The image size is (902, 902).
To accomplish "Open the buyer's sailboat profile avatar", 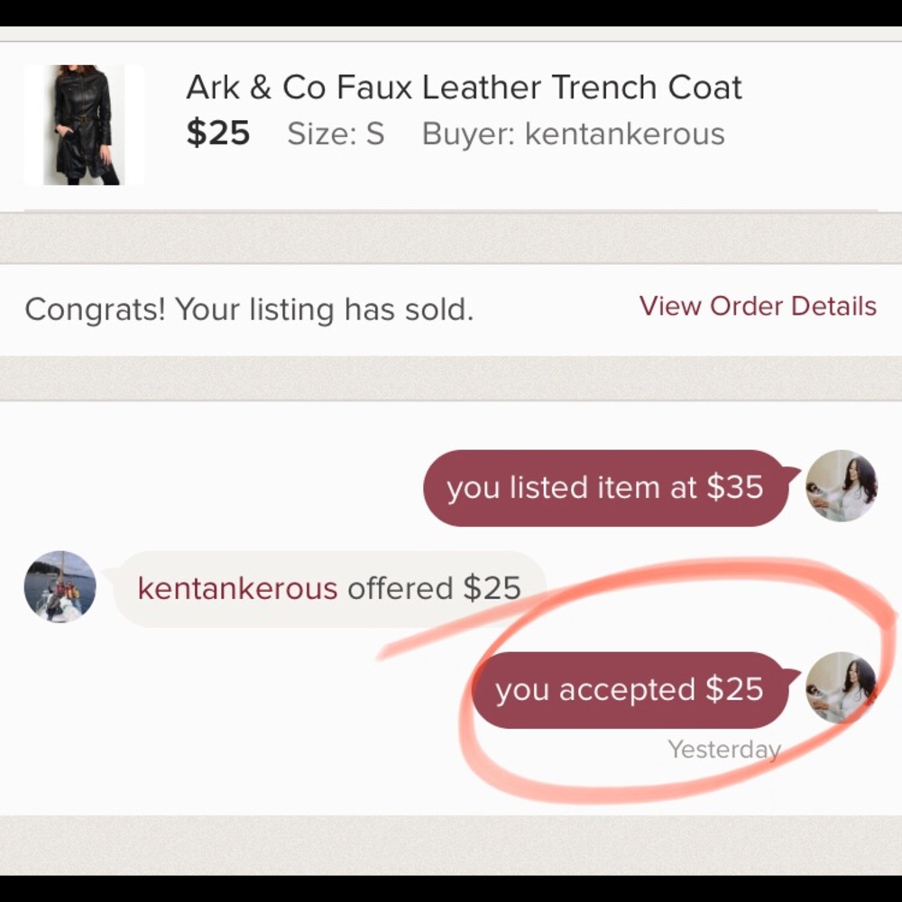I will click(60, 587).
